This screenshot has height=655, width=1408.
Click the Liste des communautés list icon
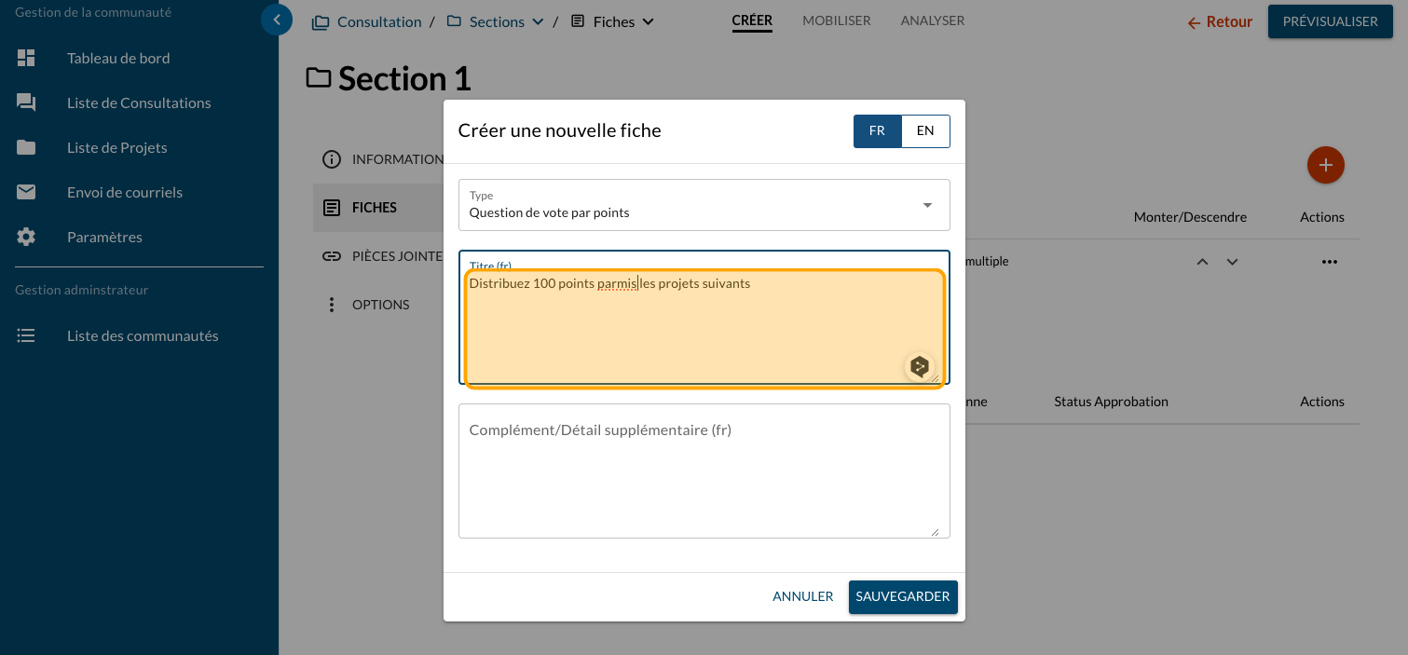pyautogui.click(x=26, y=335)
